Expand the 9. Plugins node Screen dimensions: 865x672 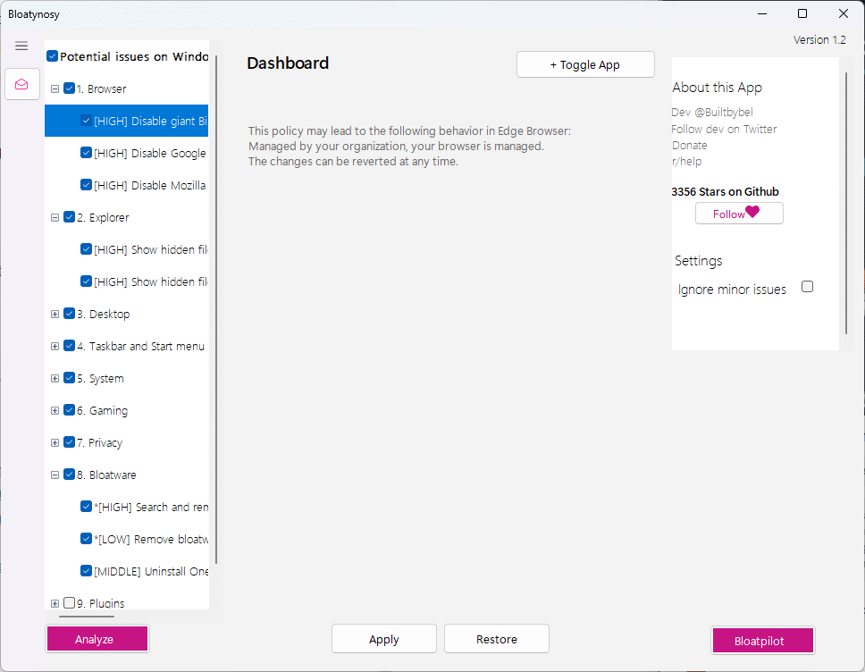pyautogui.click(x=54, y=603)
